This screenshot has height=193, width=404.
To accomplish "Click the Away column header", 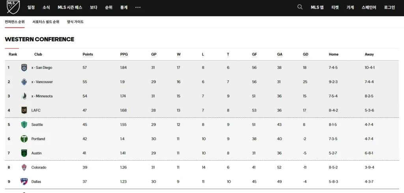I will click(x=369, y=54).
